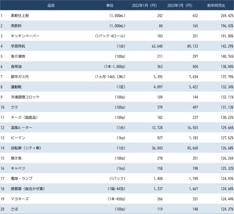
Task: Select the キャベツ item name
Action: (x=18, y=168)
